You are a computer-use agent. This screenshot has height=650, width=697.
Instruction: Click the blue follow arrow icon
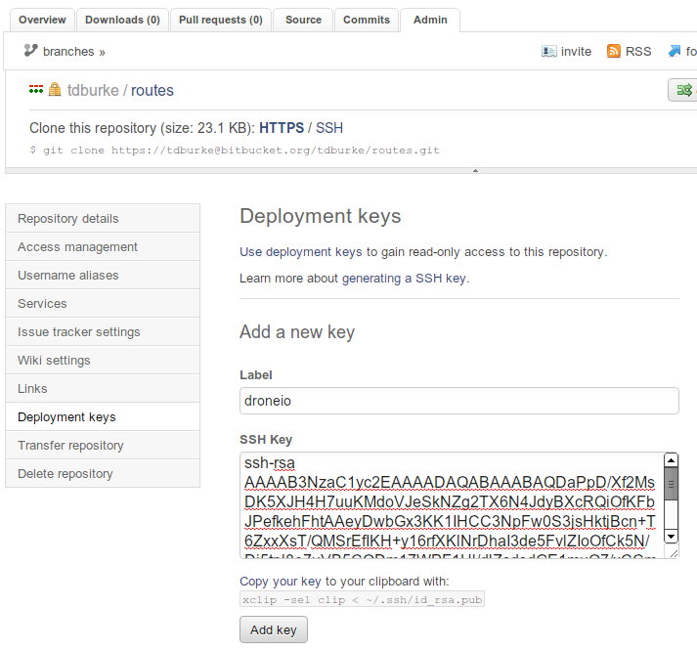click(675, 51)
